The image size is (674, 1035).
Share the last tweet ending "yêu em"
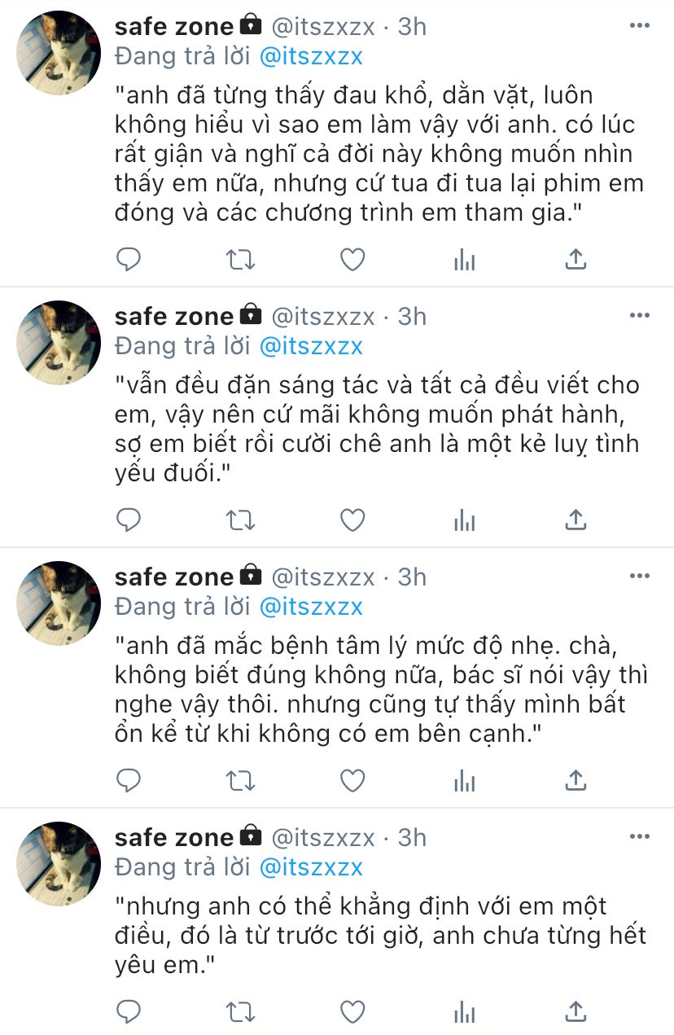coord(576,1011)
